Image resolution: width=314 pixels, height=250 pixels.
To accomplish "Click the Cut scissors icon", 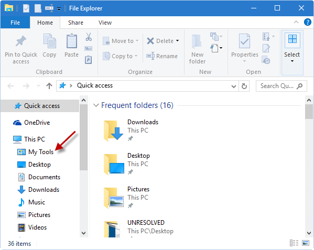I will tap(89, 37).
